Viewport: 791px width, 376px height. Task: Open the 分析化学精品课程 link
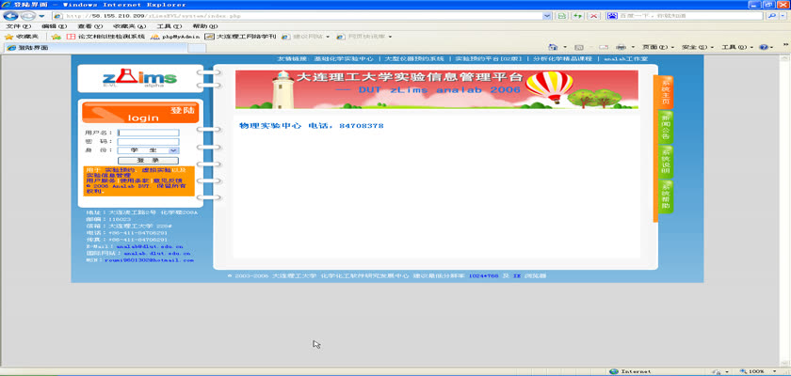[562, 59]
